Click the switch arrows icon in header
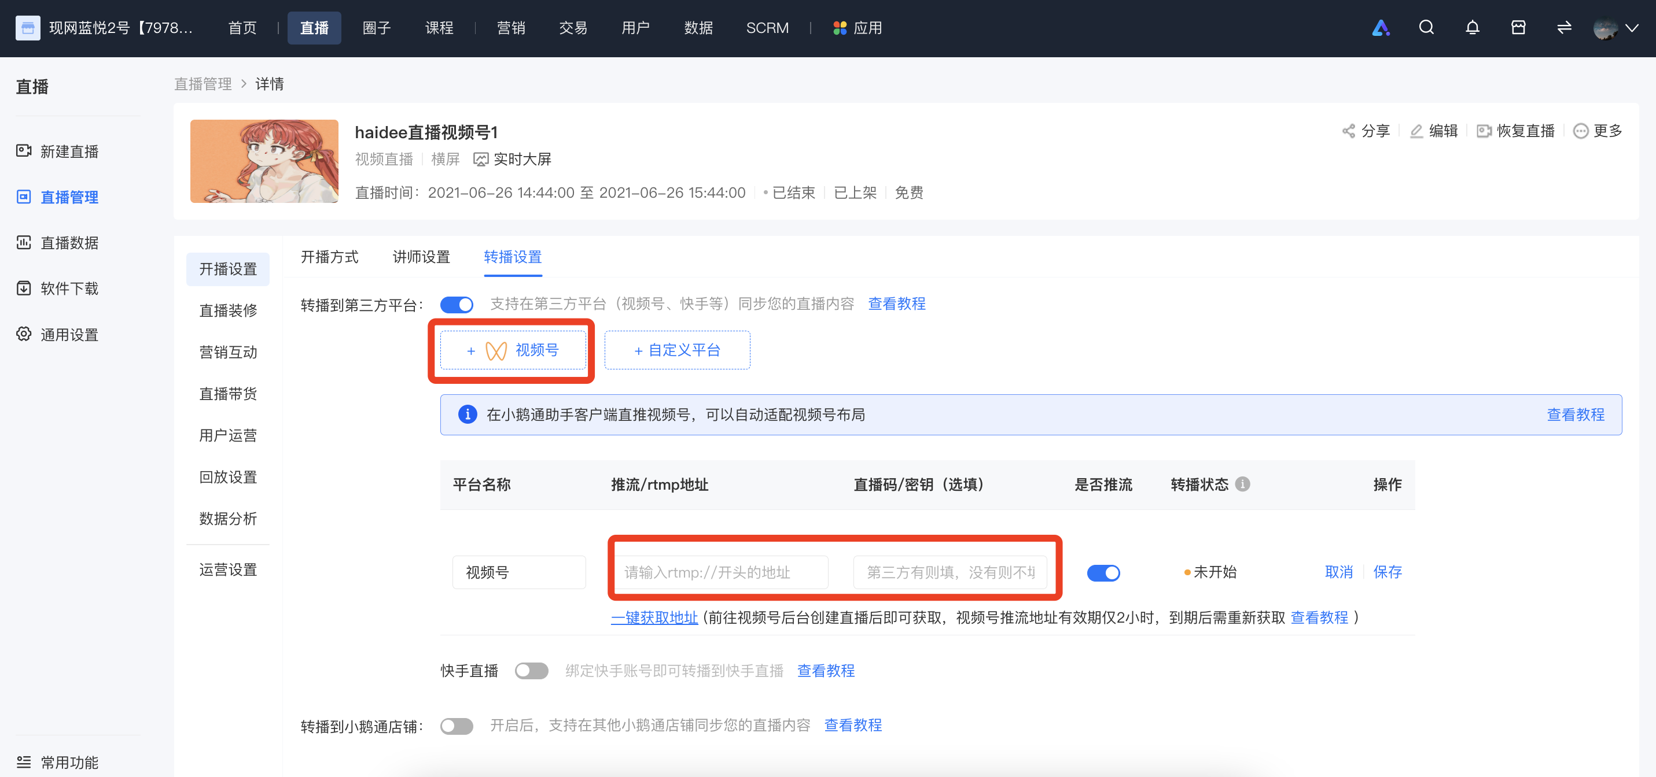The height and width of the screenshot is (777, 1656). tap(1564, 28)
